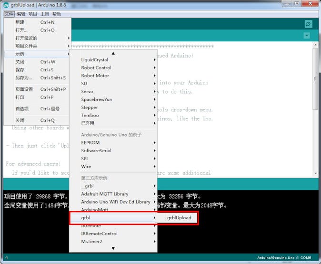
Task: Close the Arduino window
Action: click(x=310, y=4)
